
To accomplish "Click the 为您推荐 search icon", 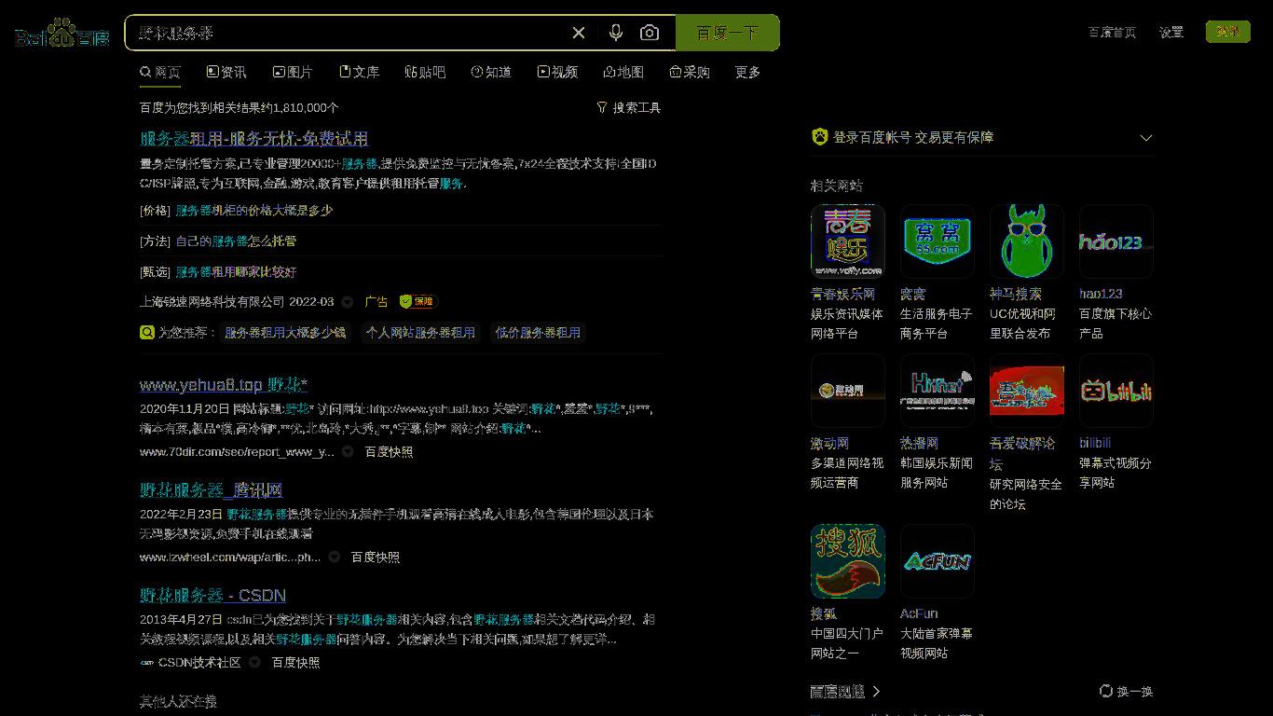I will point(146,332).
